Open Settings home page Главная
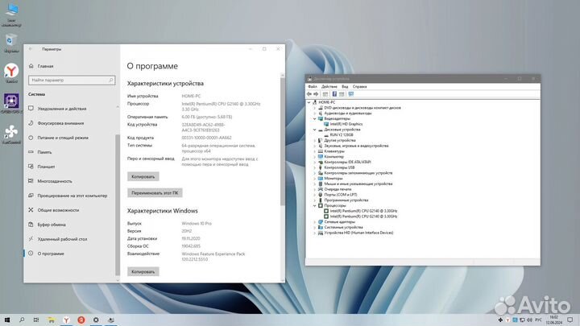The image size is (580, 326). tap(41, 66)
